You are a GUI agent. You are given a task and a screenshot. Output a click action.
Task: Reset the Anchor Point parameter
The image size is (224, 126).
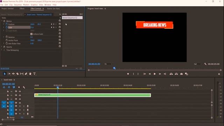point(60,40)
